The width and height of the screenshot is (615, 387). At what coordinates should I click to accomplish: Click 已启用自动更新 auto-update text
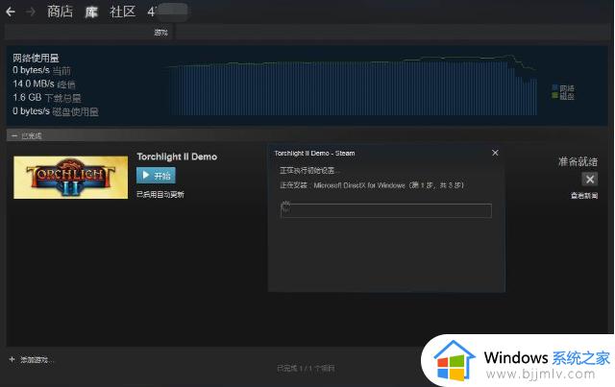pos(160,195)
